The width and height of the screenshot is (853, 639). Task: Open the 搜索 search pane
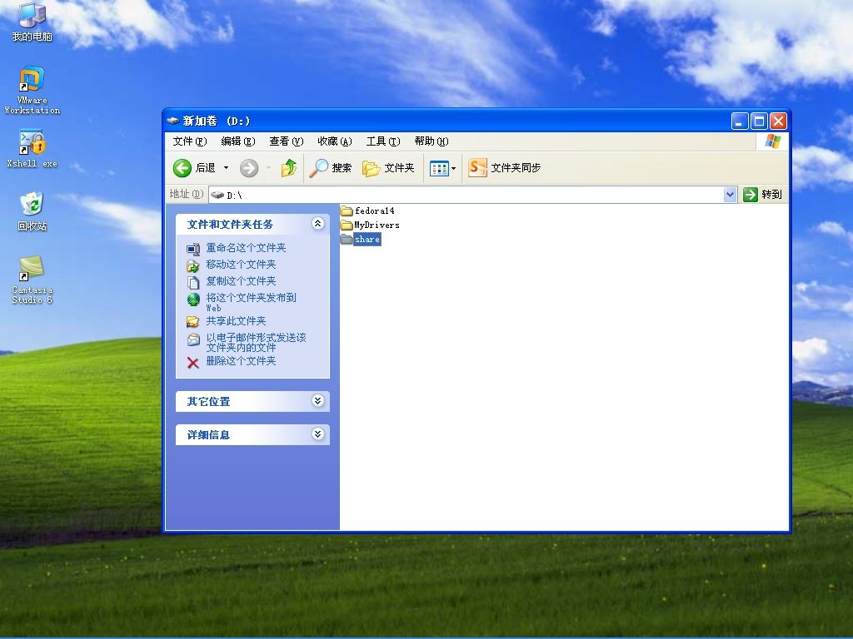tap(331, 168)
